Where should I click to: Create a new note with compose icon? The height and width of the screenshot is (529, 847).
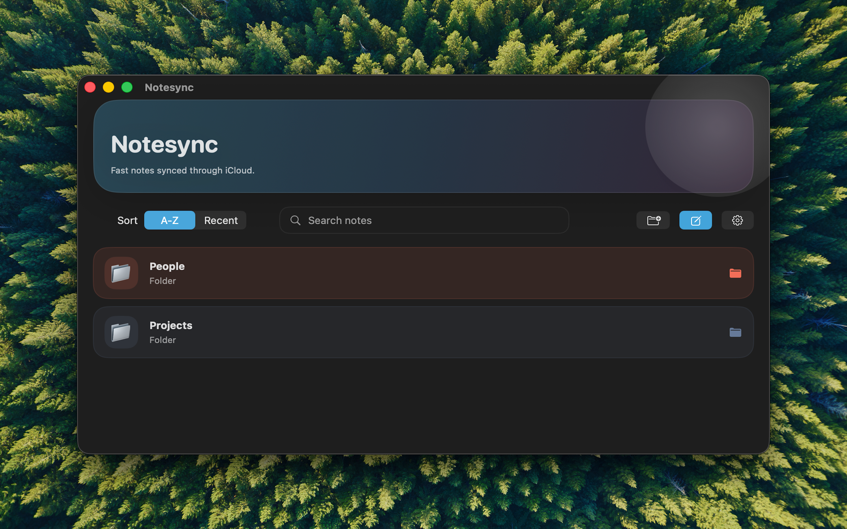coord(695,220)
